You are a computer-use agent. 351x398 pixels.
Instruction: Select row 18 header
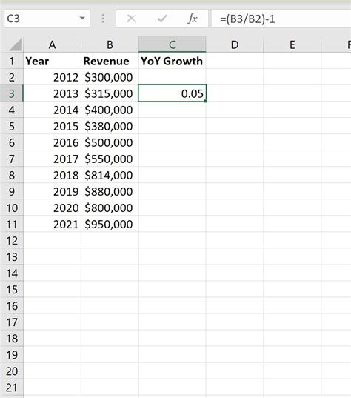[x=12, y=339]
